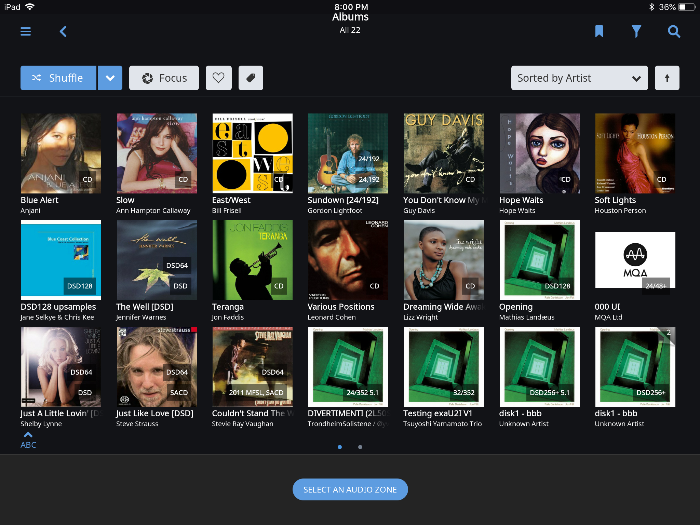Click artist name Lizz Wright
Viewport: 700px width, 525px height.
coord(420,317)
